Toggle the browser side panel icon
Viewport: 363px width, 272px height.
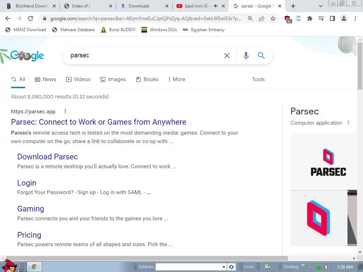(x=332, y=18)
